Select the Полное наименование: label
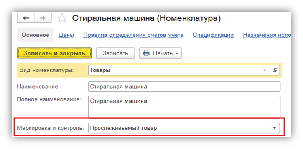 coord(49,99)
